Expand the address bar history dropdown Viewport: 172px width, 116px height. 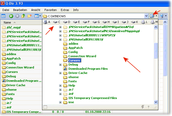click(146, 16)
